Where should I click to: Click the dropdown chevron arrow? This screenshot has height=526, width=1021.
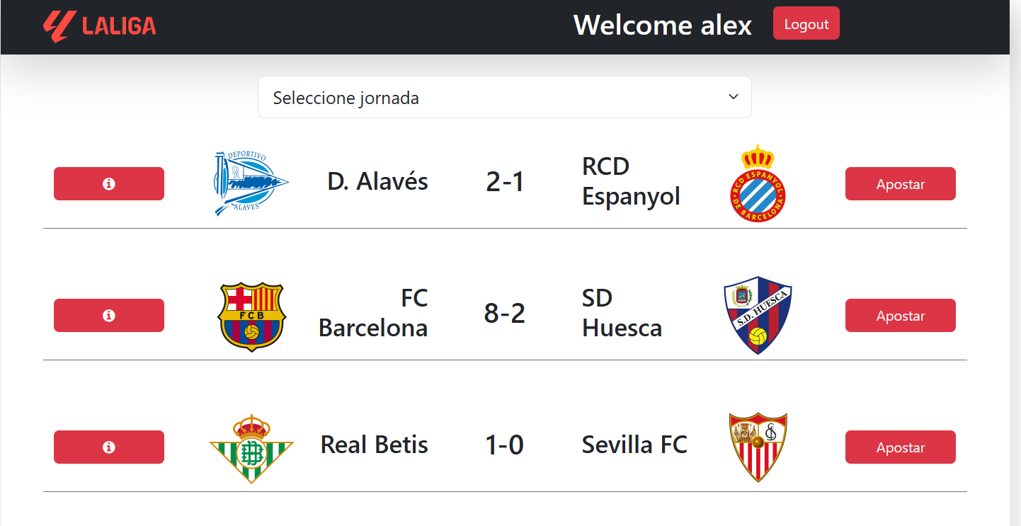tap(733, 97)
